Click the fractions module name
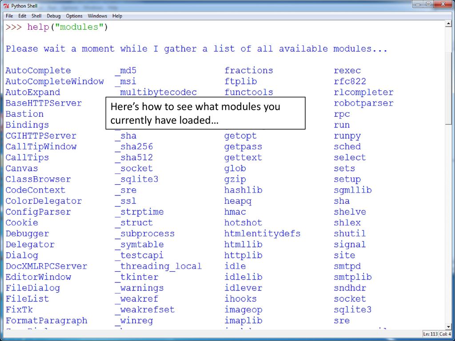The image size is (455, 341). [x=249, y=71]
